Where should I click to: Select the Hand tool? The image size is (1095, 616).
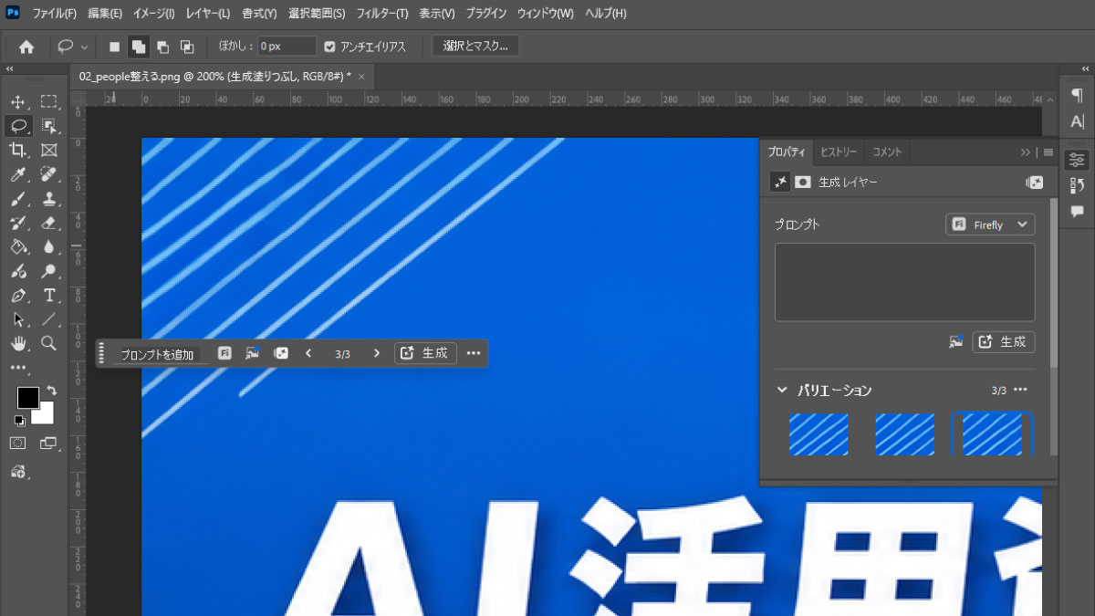pyautogui.click(x=18, y=343)
